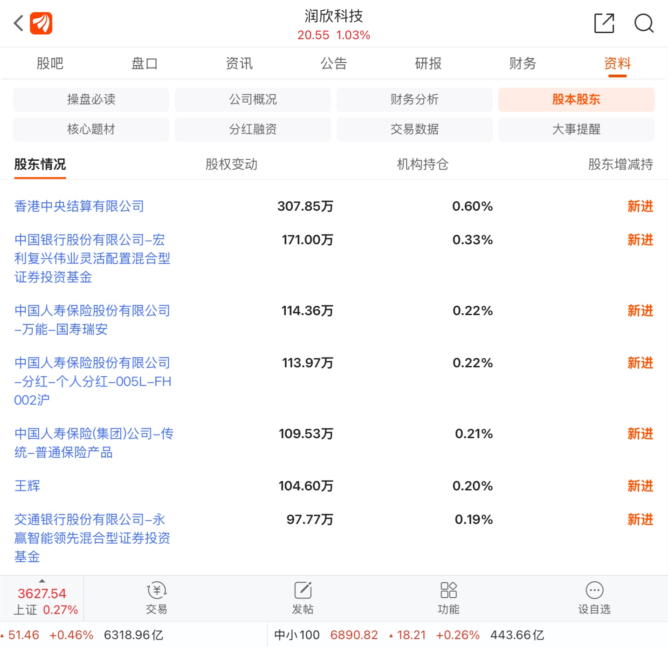Select the 核心题材 button
Viewport: 668px width, 647px height.
point(91,129)
